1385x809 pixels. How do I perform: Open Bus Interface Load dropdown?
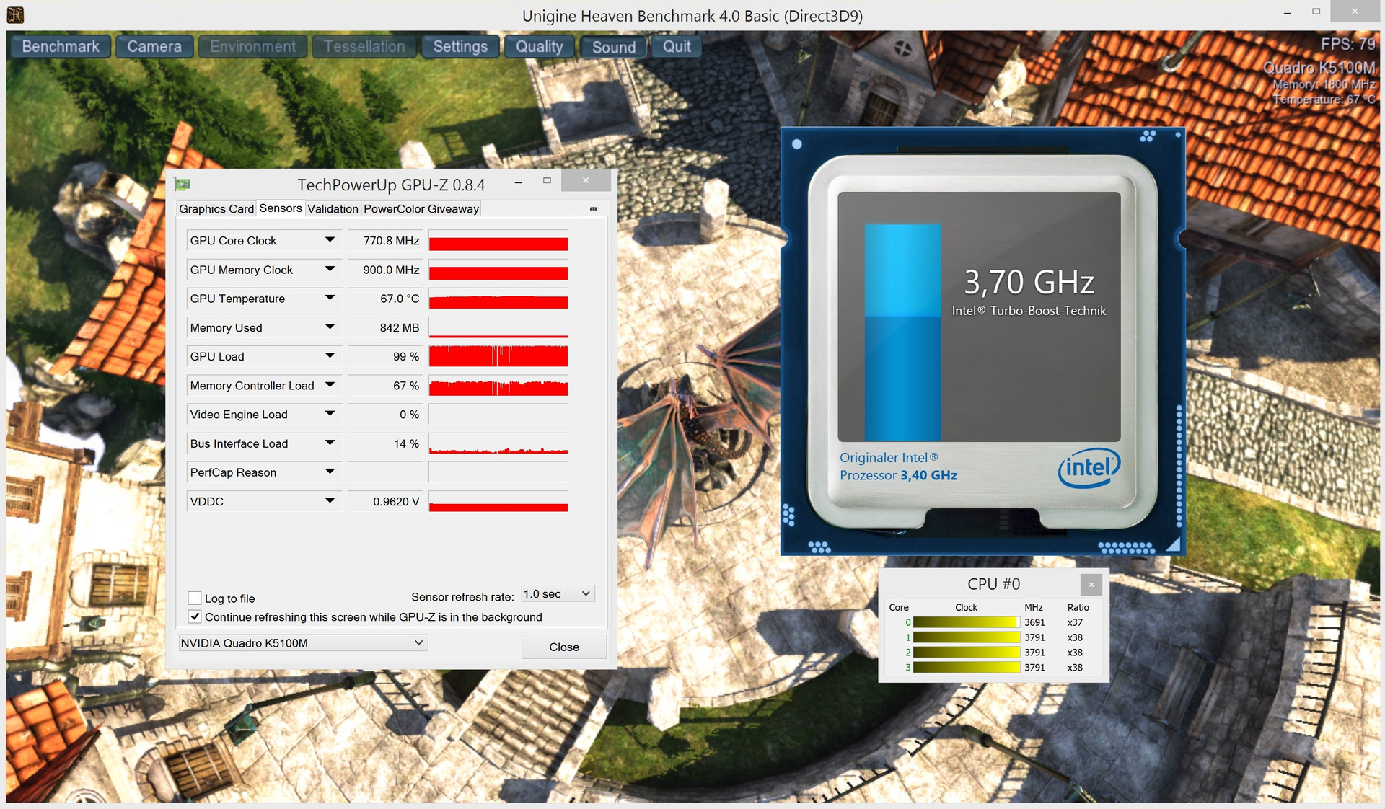tap(330, 443)
